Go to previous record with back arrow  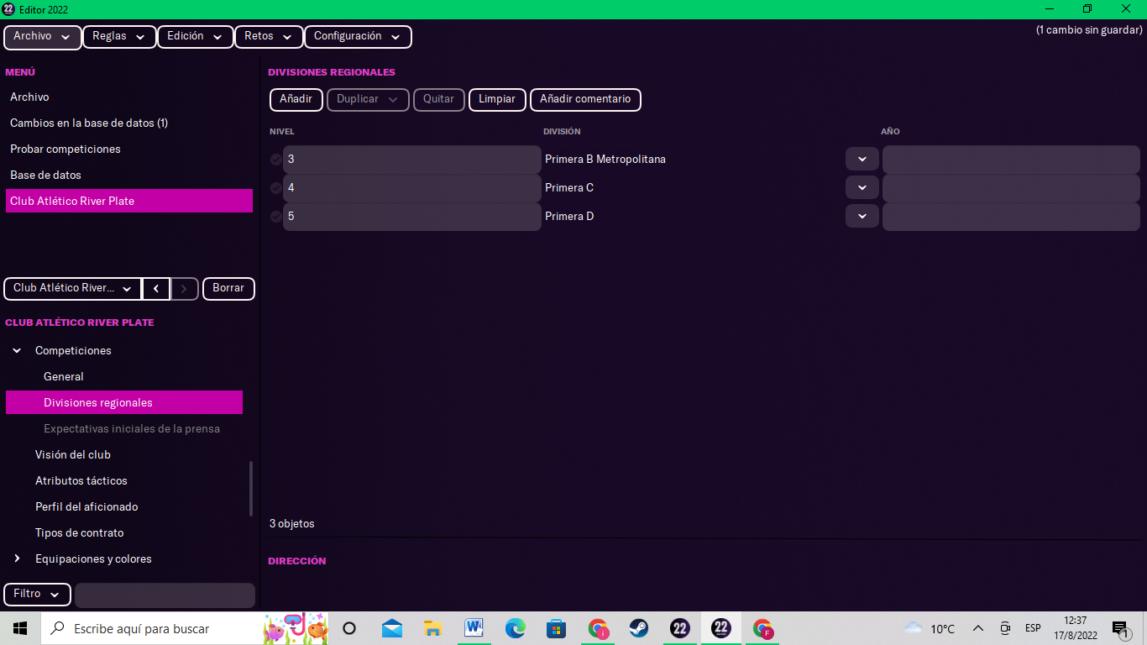(x=156, y=288)
